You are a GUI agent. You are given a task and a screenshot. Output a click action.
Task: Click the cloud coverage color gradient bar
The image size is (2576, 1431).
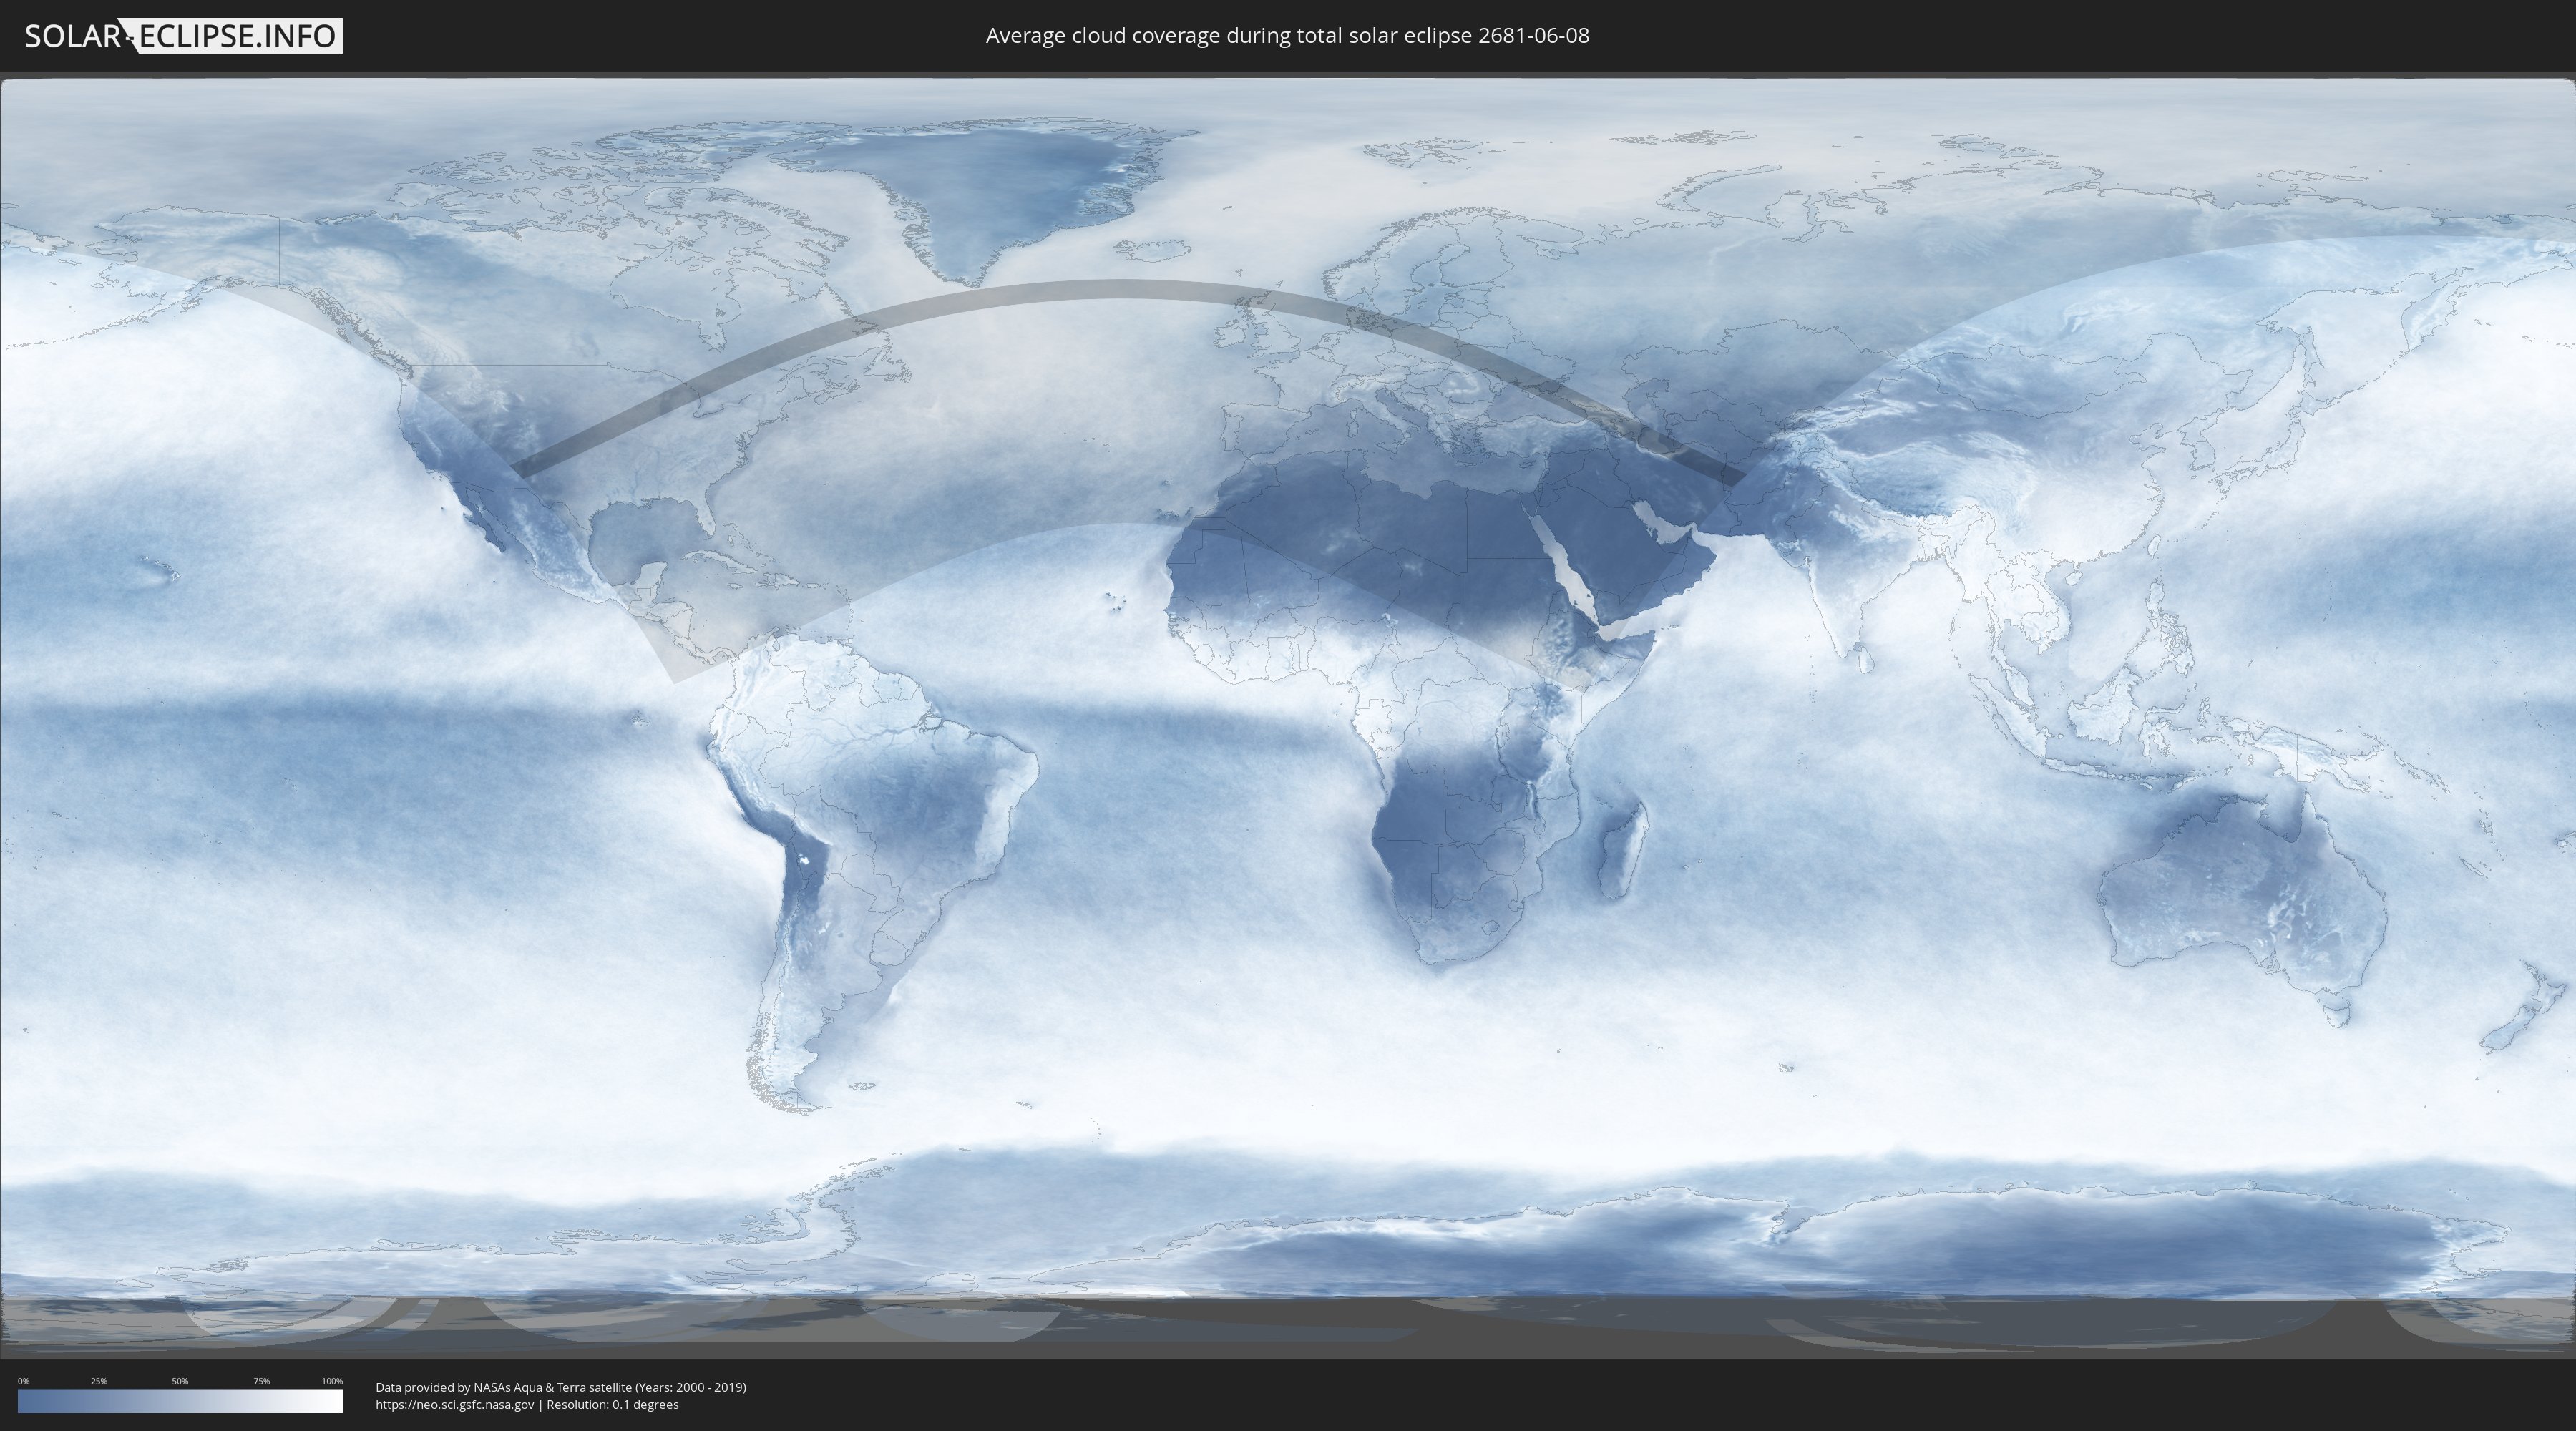[x=180, y=1400]
